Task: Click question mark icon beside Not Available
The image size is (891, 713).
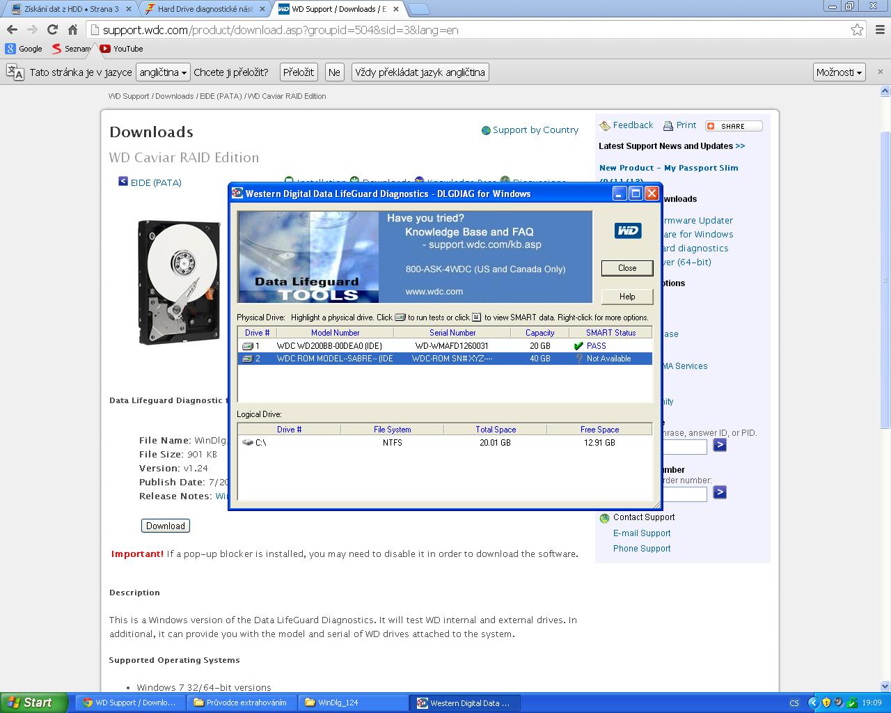Action: coord(578,359)
